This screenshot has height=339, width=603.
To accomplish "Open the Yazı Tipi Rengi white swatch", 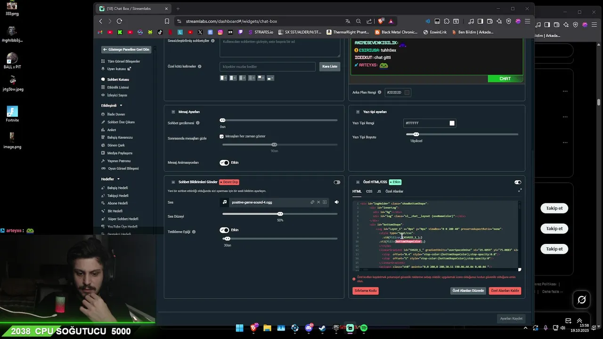I will click(x=452, y=123).
